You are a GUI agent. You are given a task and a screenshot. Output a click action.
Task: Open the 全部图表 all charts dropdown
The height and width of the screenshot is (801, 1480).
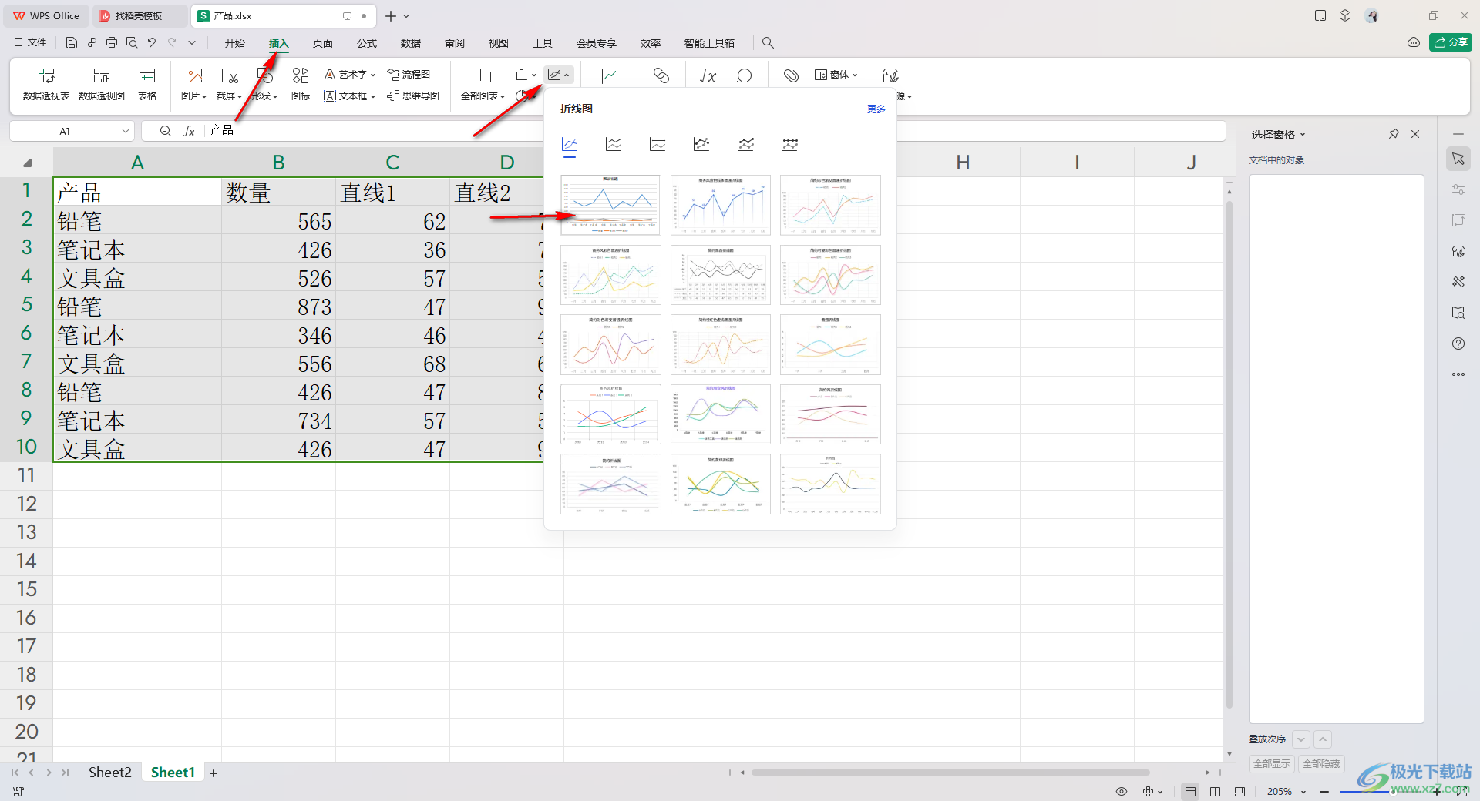point(483,96)
